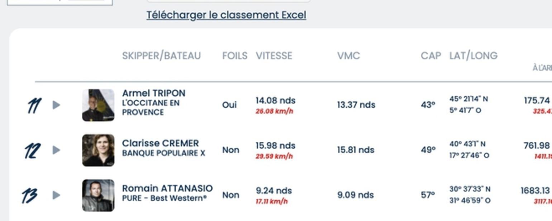This screenshot has height=221, width=552.
Task: Open Clarisse CREMER skipper photo
Action: pyautogui.click(x=98, y=150)
